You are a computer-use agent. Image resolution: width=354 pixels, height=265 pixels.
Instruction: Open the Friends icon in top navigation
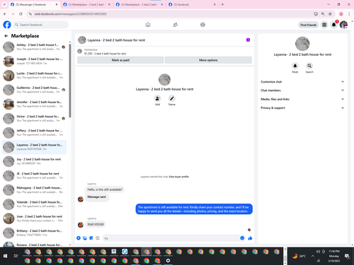click(x=175, y=25)
